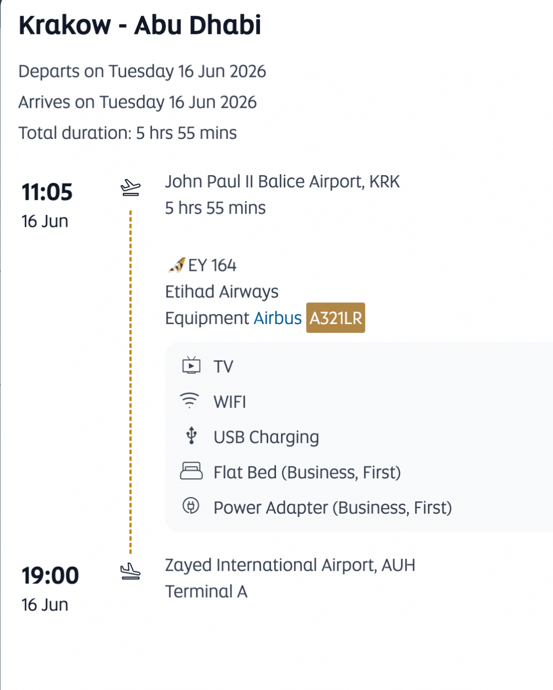This screenshot has height=690, width=553.
Task: Click John Paul II Balice Airport text
Action: pos(282,181)
